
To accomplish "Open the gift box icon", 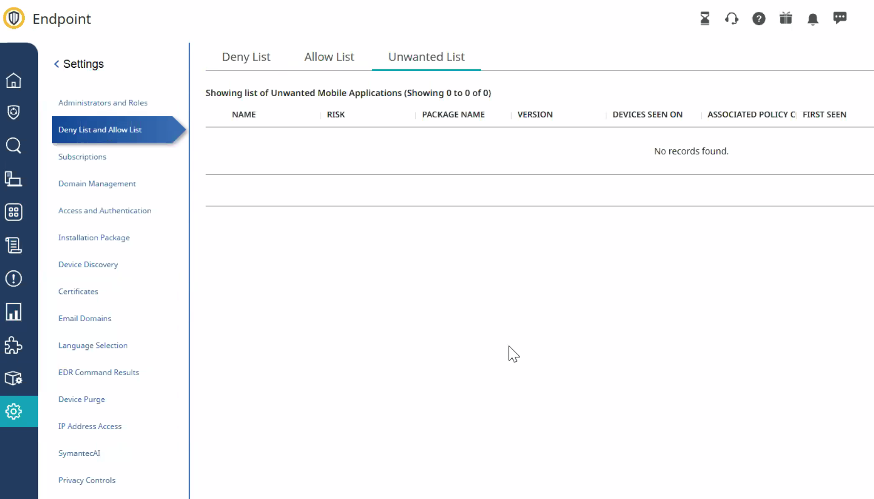I will click(785, 19).
